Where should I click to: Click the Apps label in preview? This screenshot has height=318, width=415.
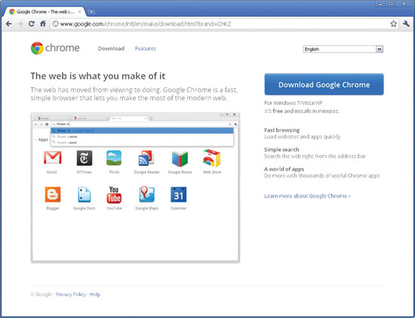[x=43, y=139]
